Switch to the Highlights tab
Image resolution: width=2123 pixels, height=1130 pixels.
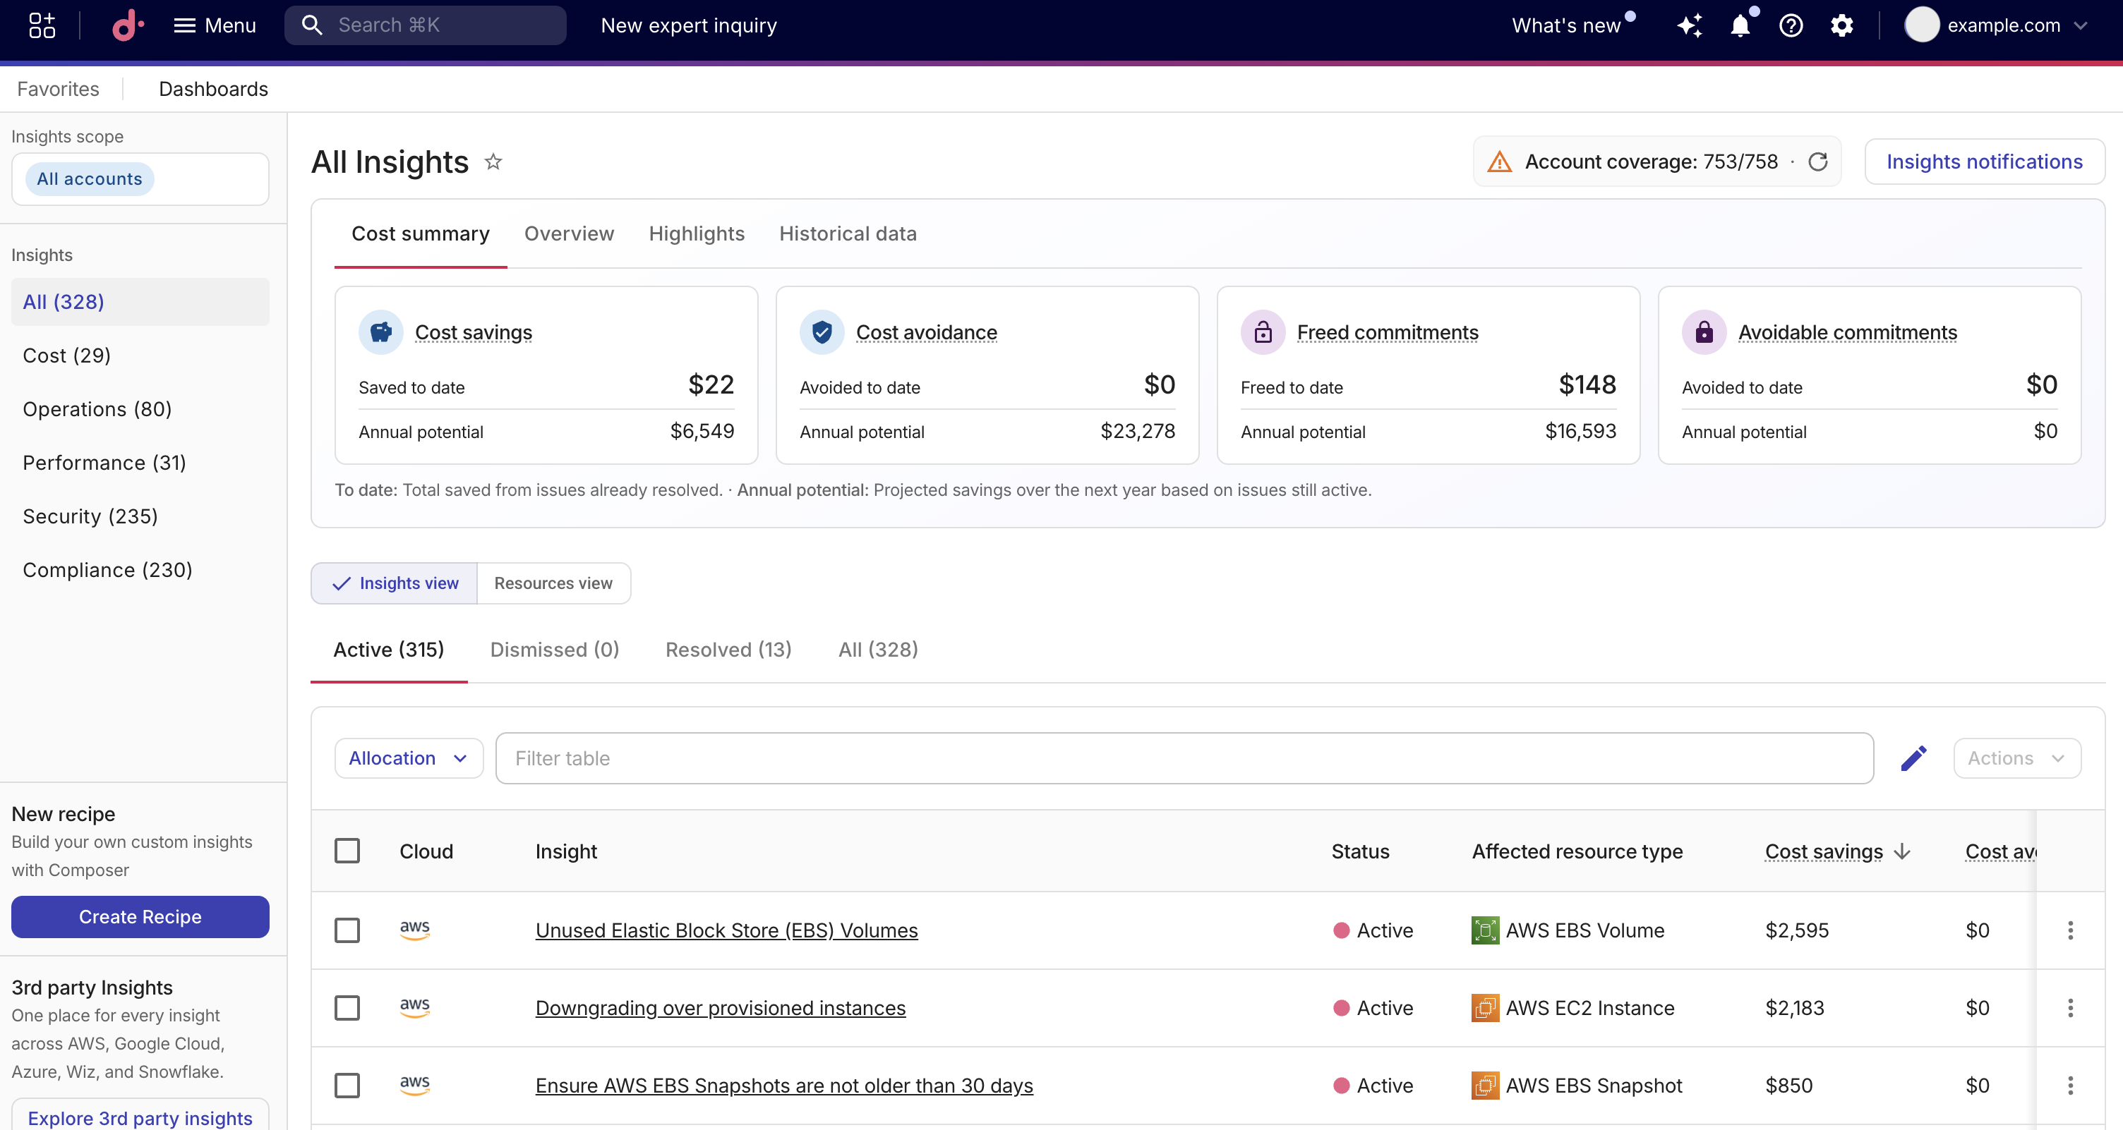tap(697, 234)
